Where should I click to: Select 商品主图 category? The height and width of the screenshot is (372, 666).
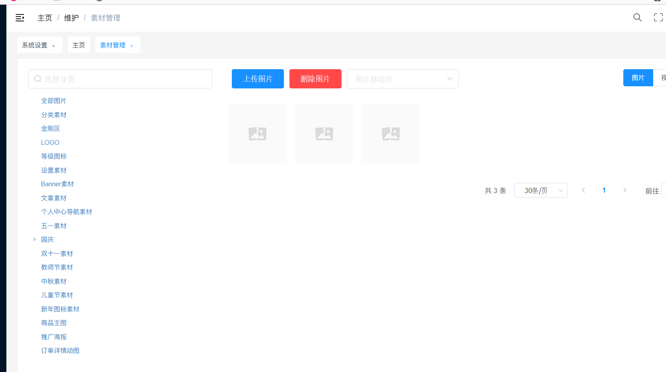pos(54,323)
